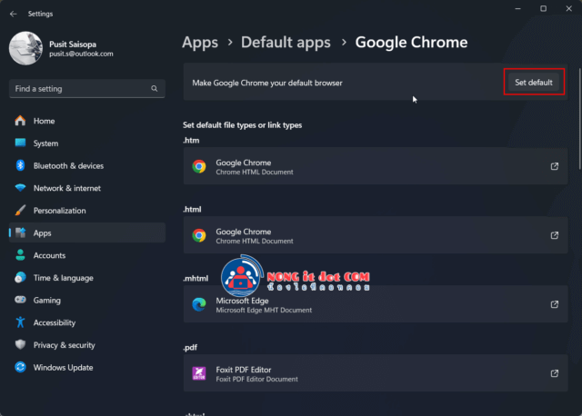This screenshot has height=416, width=582.
Task: Click 'Make Google Chrome your default browser' text
Action: [266, 83]
